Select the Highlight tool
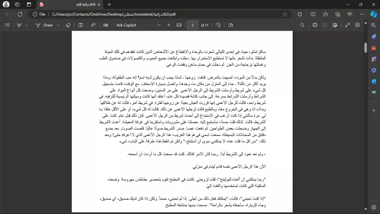This screenshot has height=214, width=380. 19,25
